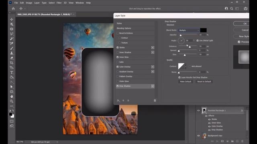Select the Crop tool

pos(12,63)
